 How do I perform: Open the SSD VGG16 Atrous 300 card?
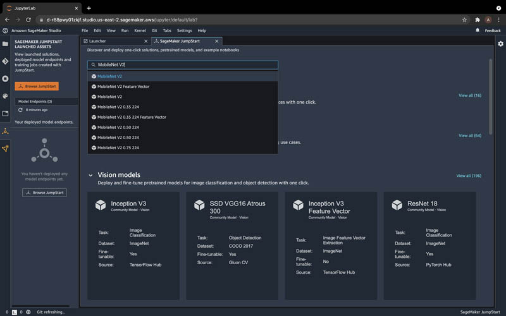[x=232, y=246]
